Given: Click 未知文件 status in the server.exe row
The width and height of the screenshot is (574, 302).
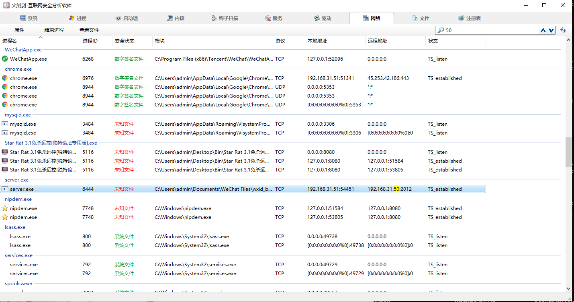Looking at the screenshot, I should click(x=124, y=189).
